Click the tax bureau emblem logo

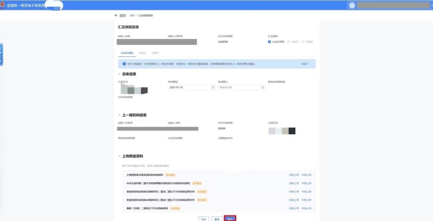3,5
